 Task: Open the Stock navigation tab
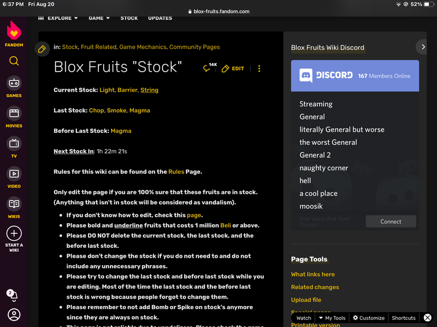129,18
